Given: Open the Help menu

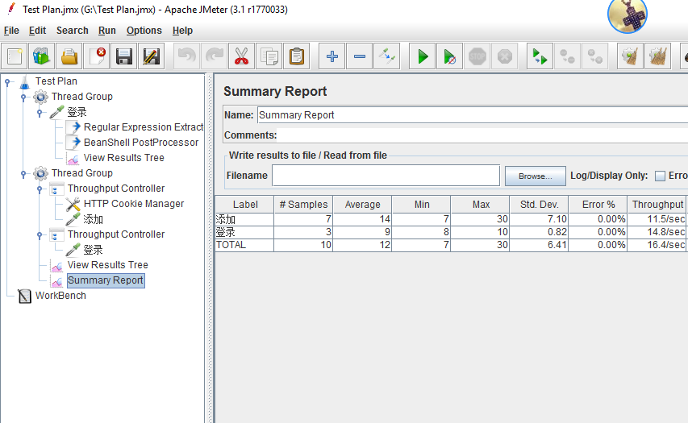Looking at the screenshot, I should pos(182,31).
